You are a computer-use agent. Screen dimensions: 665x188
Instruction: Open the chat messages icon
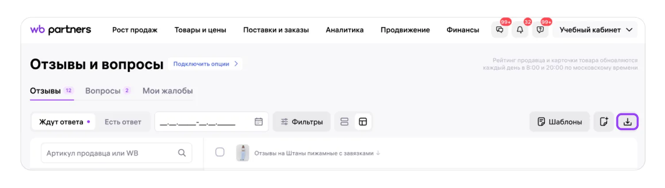point(500,30)
